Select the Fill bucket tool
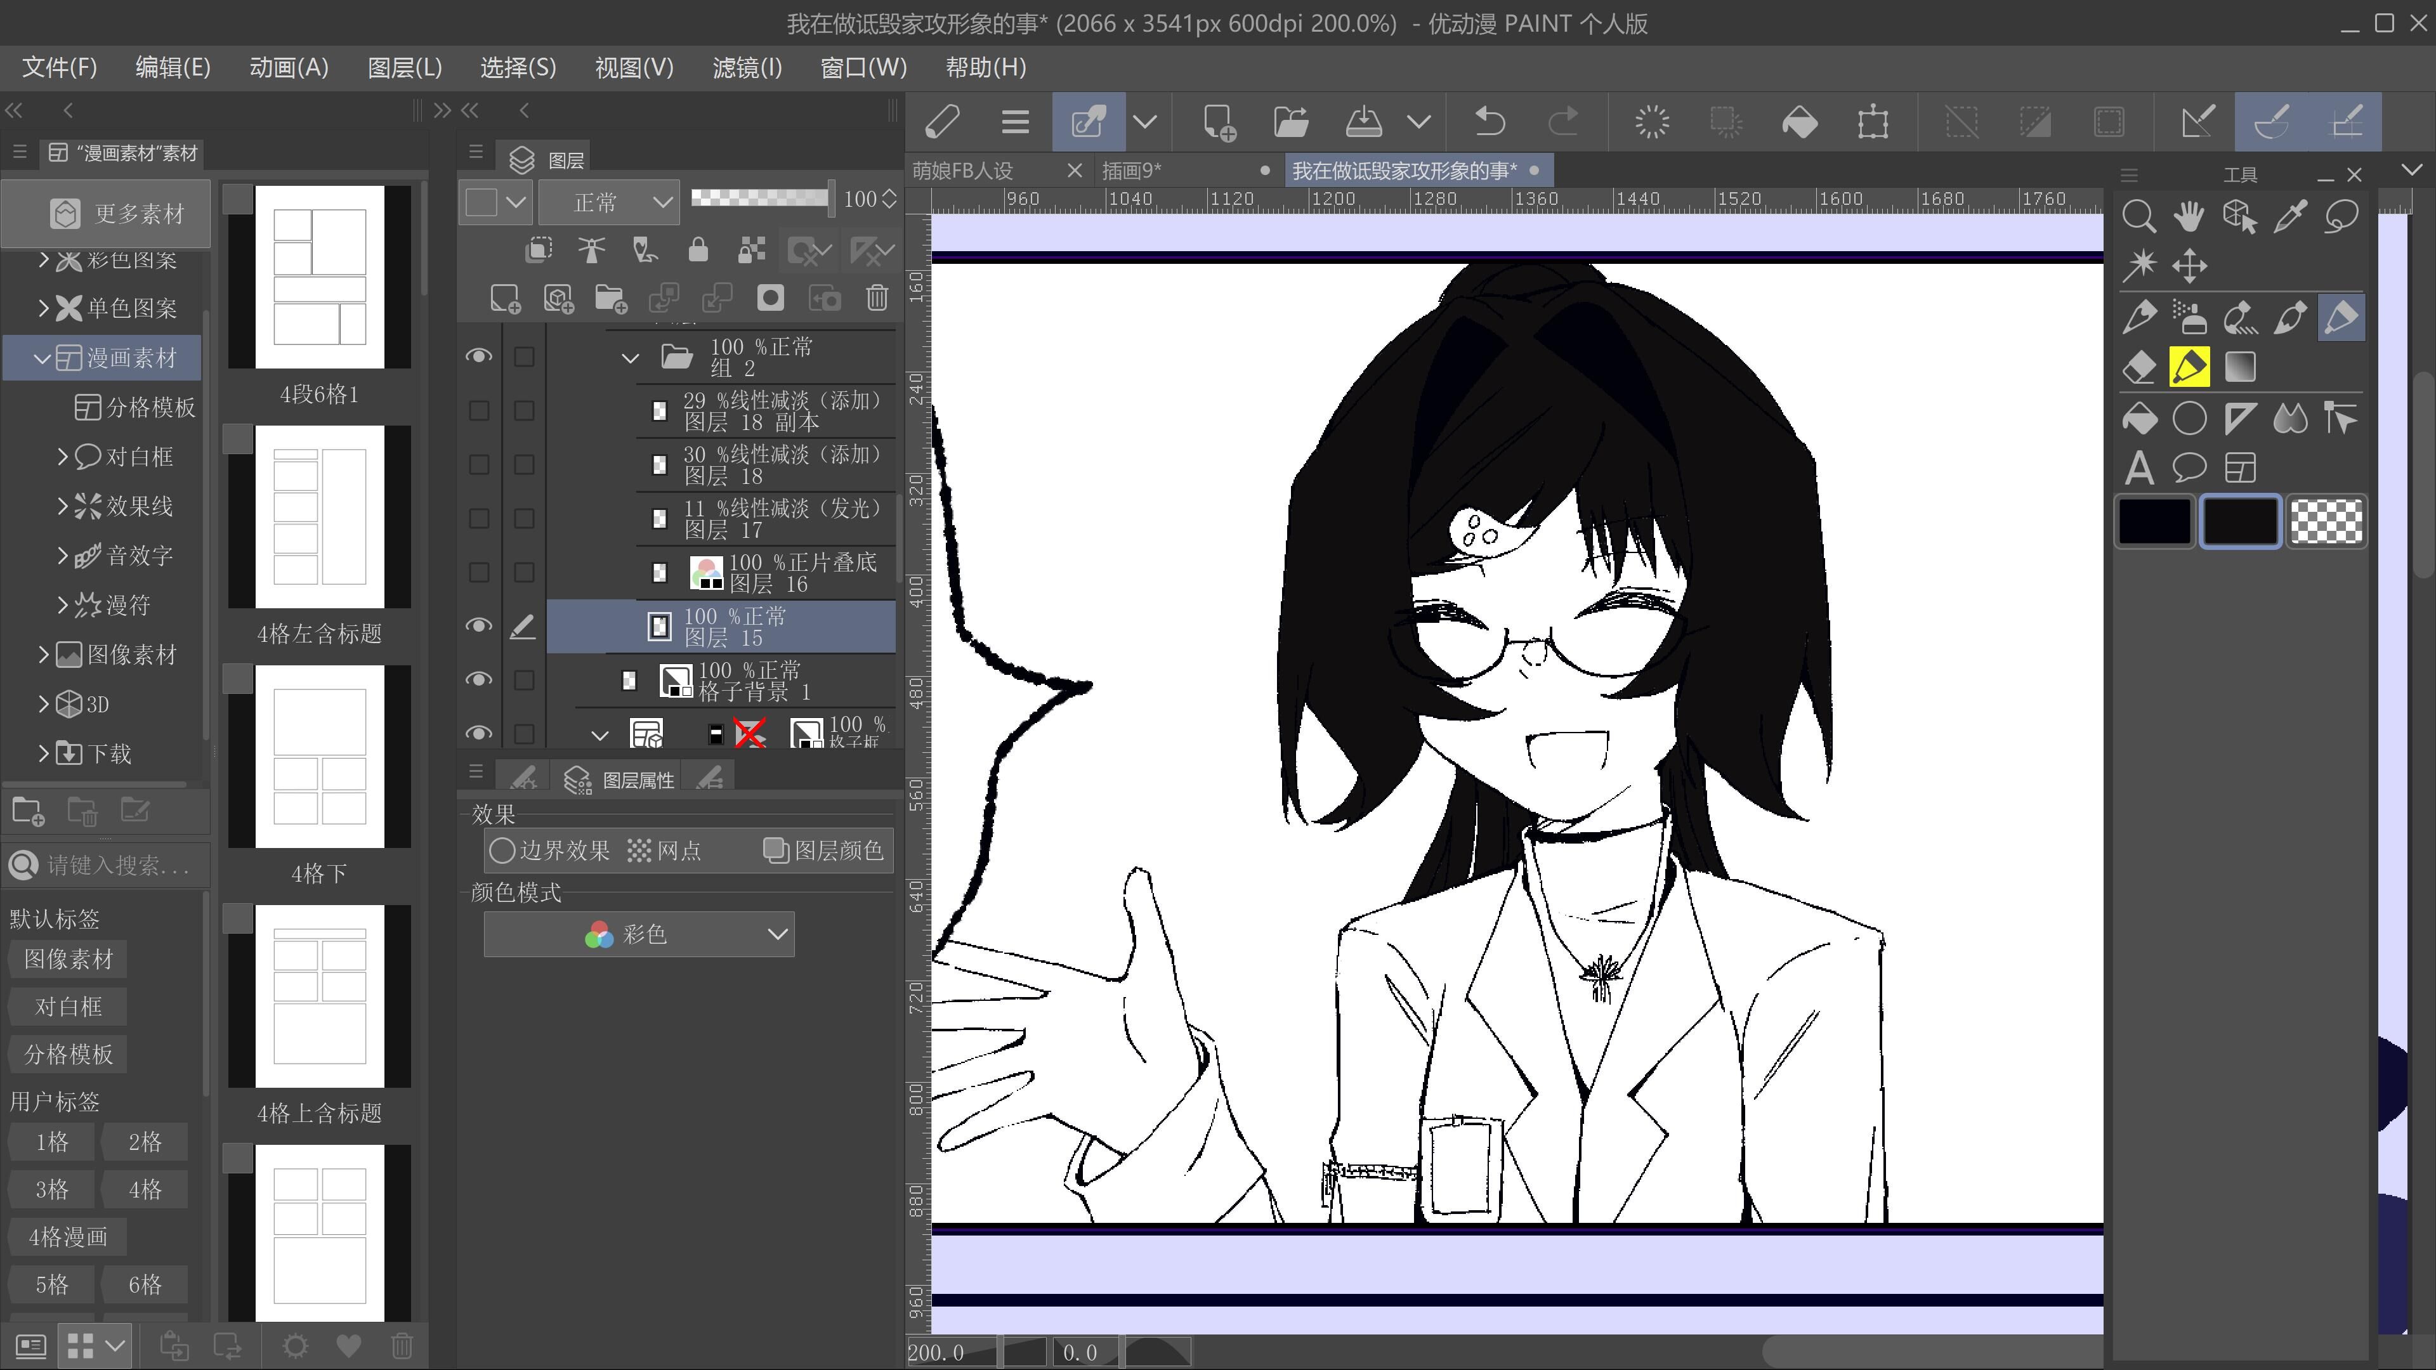Viewport: 2436px width, 1370px height. [x=2138, y=418]
